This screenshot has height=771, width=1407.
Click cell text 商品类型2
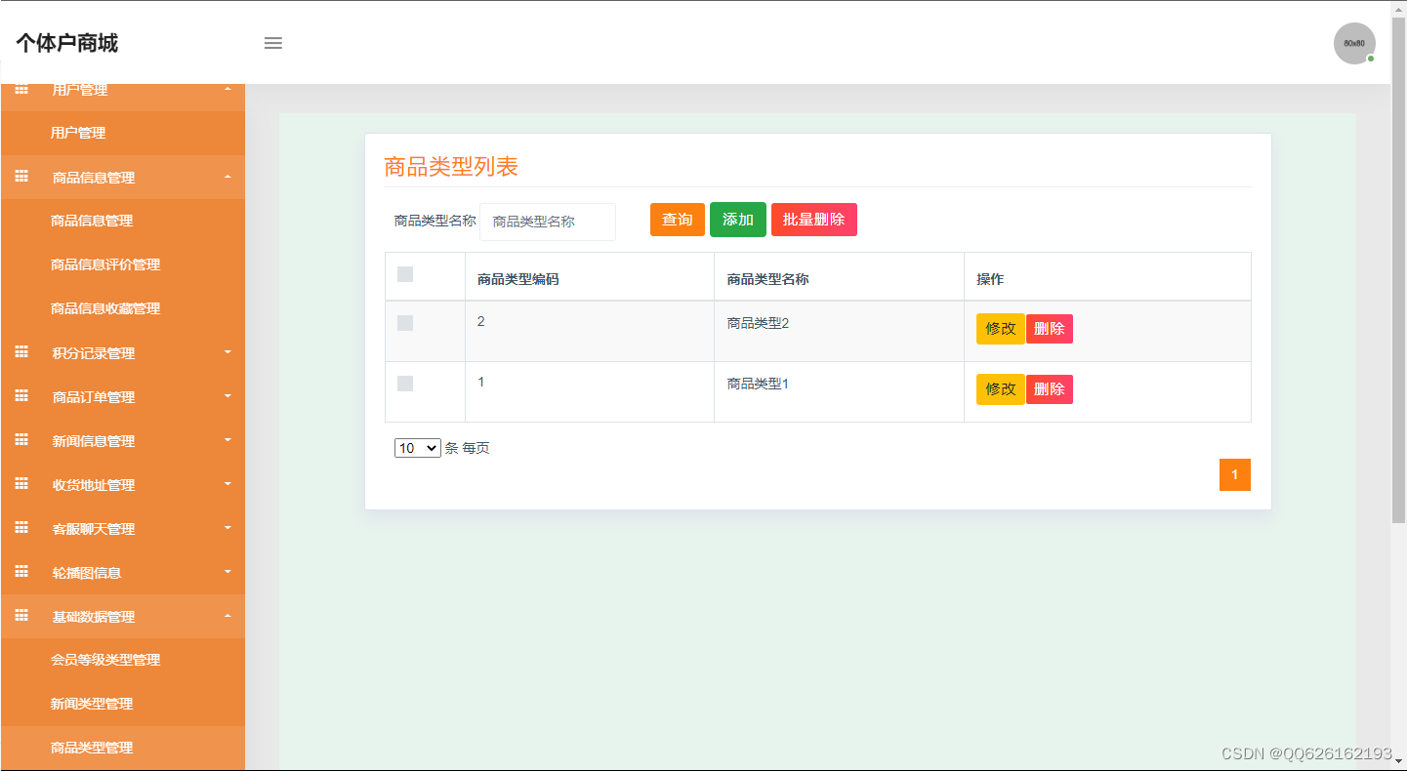click(758, 323)
